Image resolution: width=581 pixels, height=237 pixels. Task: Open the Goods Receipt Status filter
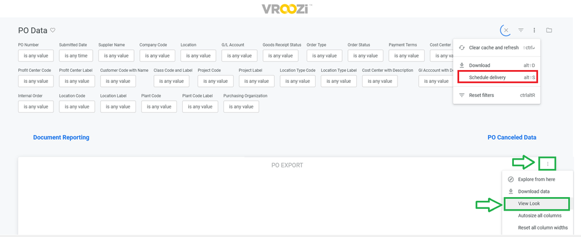coord(281,56)
